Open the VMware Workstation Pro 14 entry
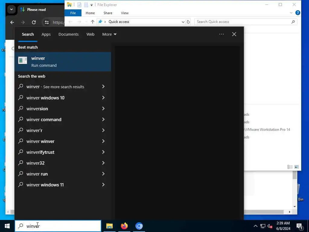Viewport: 309px width, 232px height. pyautogui.click(x=267, y=130)
